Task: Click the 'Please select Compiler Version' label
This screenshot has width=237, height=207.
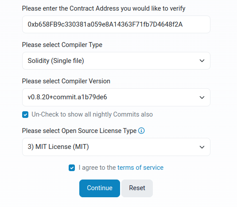Action: tap(66, 81)
